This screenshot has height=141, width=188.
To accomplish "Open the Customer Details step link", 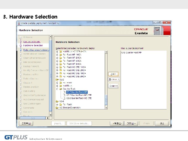I will 32,42.
